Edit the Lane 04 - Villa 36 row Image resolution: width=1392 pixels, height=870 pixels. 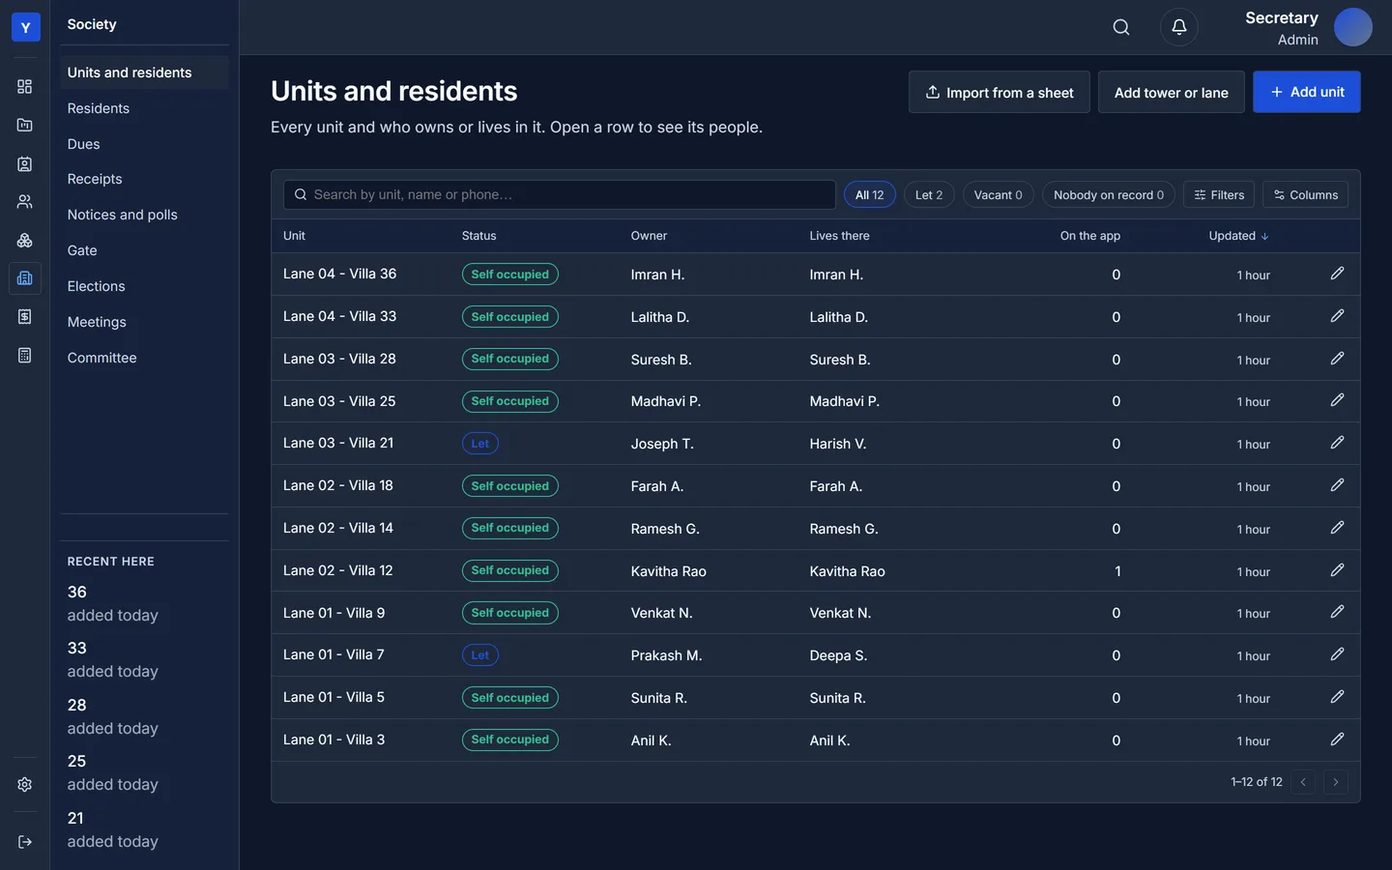pyautogui.click(x=1337, y=274)
